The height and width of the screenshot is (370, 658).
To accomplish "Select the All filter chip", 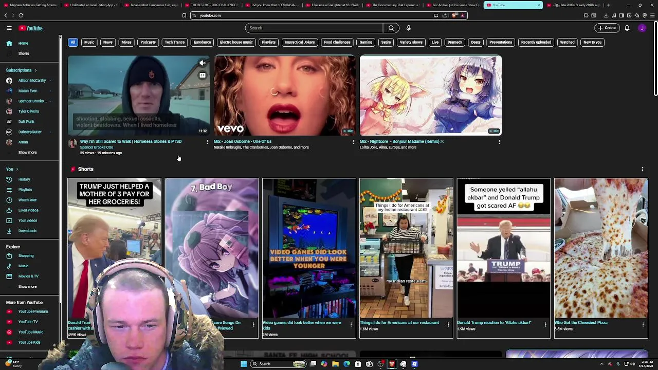I will pyautogui.click(x=73, y=42).
